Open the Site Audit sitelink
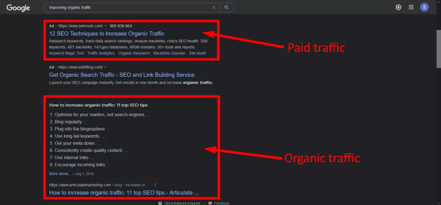This screenshot has height=205, width=441. click(197, 53)
